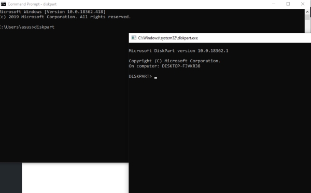Click the 'Microsoft DiskPart version 10.0.18362.1' line
This screenshot has width=311, height=193.
[x=178, y=51]
